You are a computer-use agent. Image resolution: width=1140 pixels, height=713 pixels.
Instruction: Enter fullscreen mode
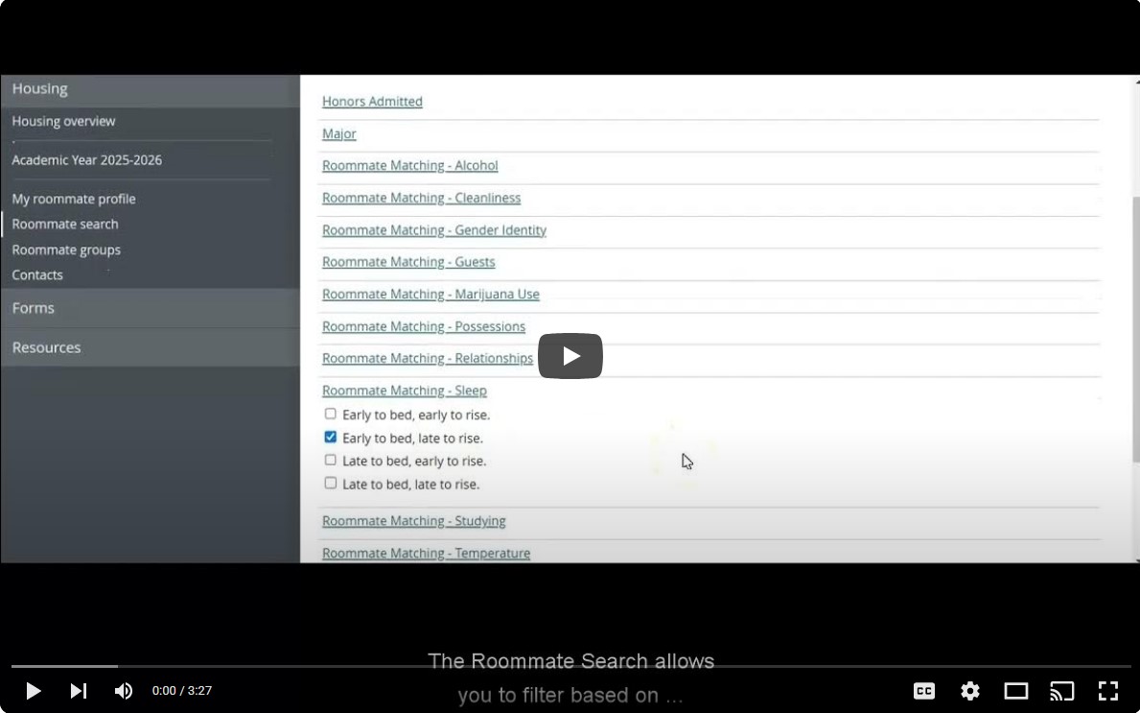(1107, 691)
